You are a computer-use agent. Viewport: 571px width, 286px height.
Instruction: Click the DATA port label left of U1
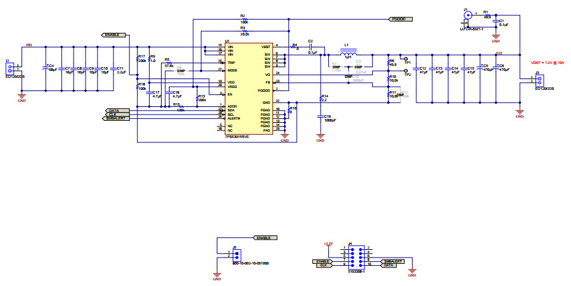(x=113, y=110)
